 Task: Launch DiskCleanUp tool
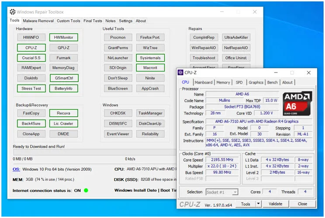click(x=150, y=124)
